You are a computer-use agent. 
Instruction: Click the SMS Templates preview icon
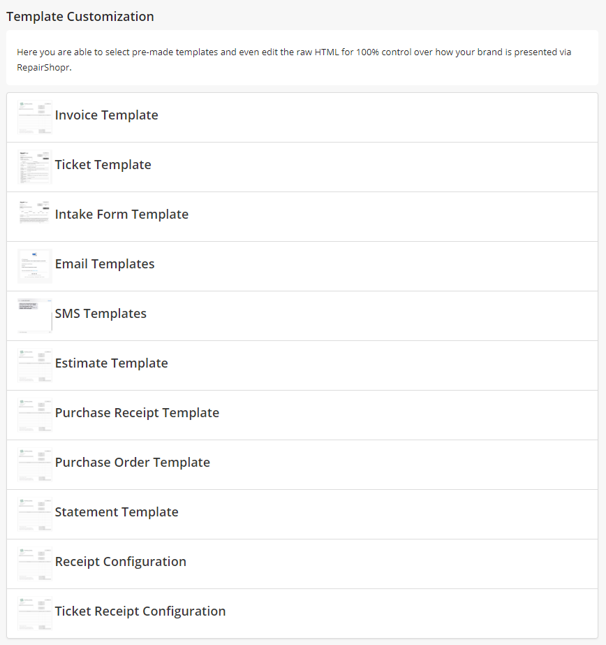pos(35,315)
